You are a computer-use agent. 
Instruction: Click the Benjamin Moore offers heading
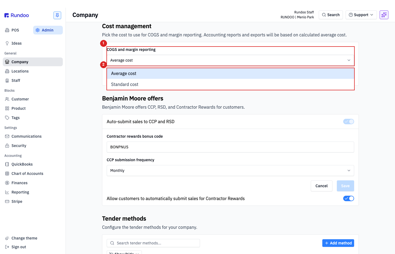point(133,99)
